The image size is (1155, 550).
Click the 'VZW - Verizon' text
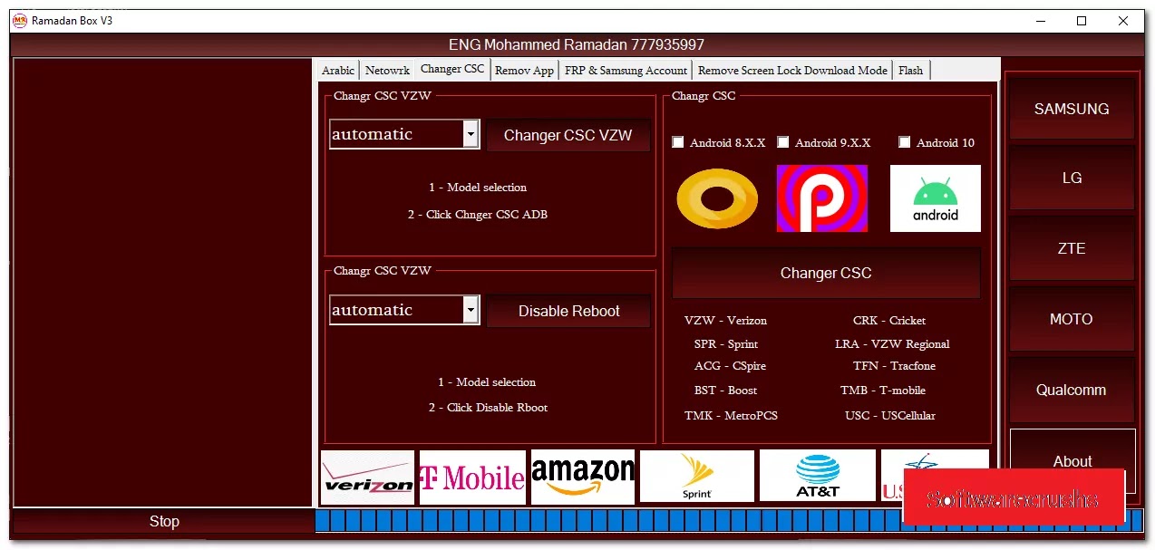(725, 320)
